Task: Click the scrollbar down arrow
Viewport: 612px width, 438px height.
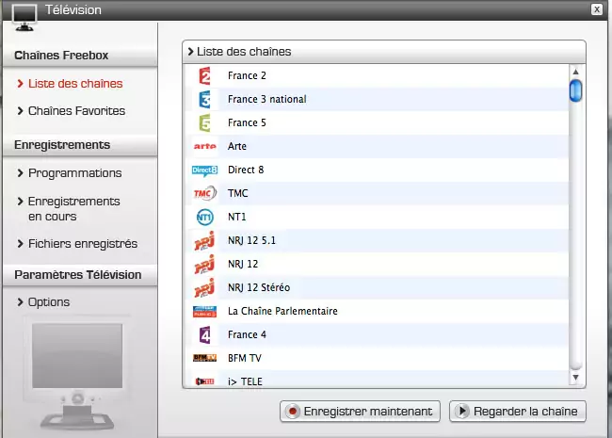Action: [x=575, y=379]
